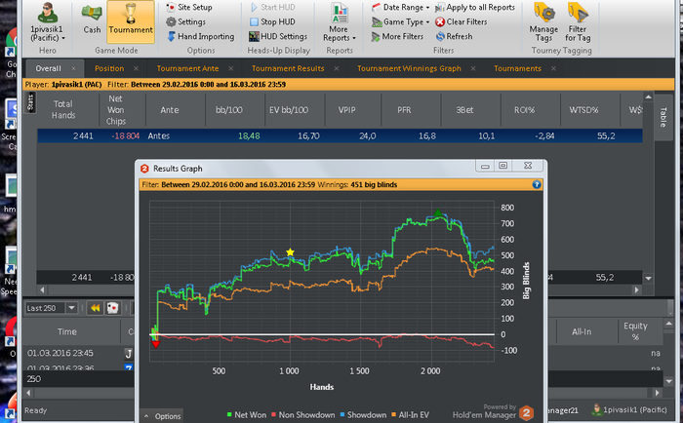Expand More Reports menu
683x423 pixels.
(x=339, y=22)
